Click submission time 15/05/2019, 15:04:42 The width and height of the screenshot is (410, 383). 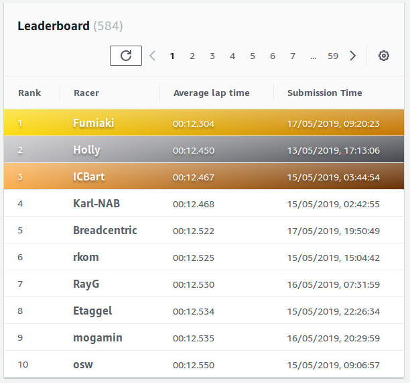[334, 258]
